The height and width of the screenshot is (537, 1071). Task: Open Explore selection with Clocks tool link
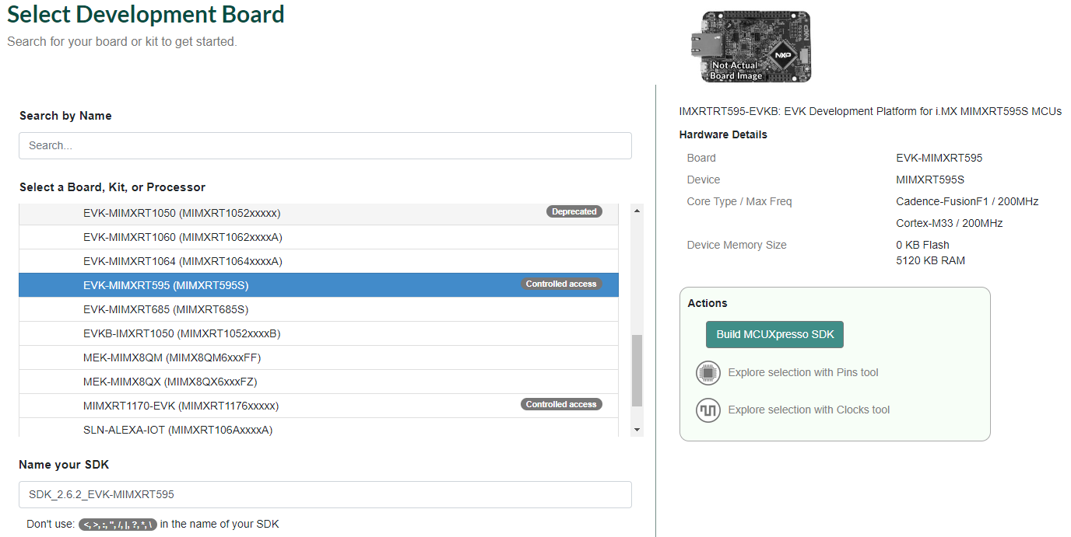tap(809, 410)
